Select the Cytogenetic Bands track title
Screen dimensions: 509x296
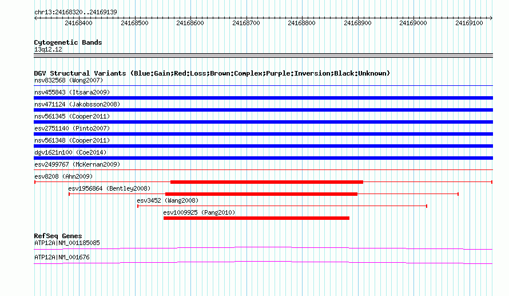tap(68, 42)
